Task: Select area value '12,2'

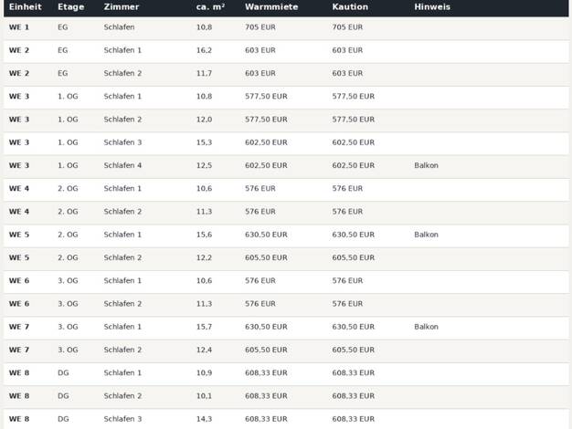Action: pyautogui.click(x=204, y=257)
